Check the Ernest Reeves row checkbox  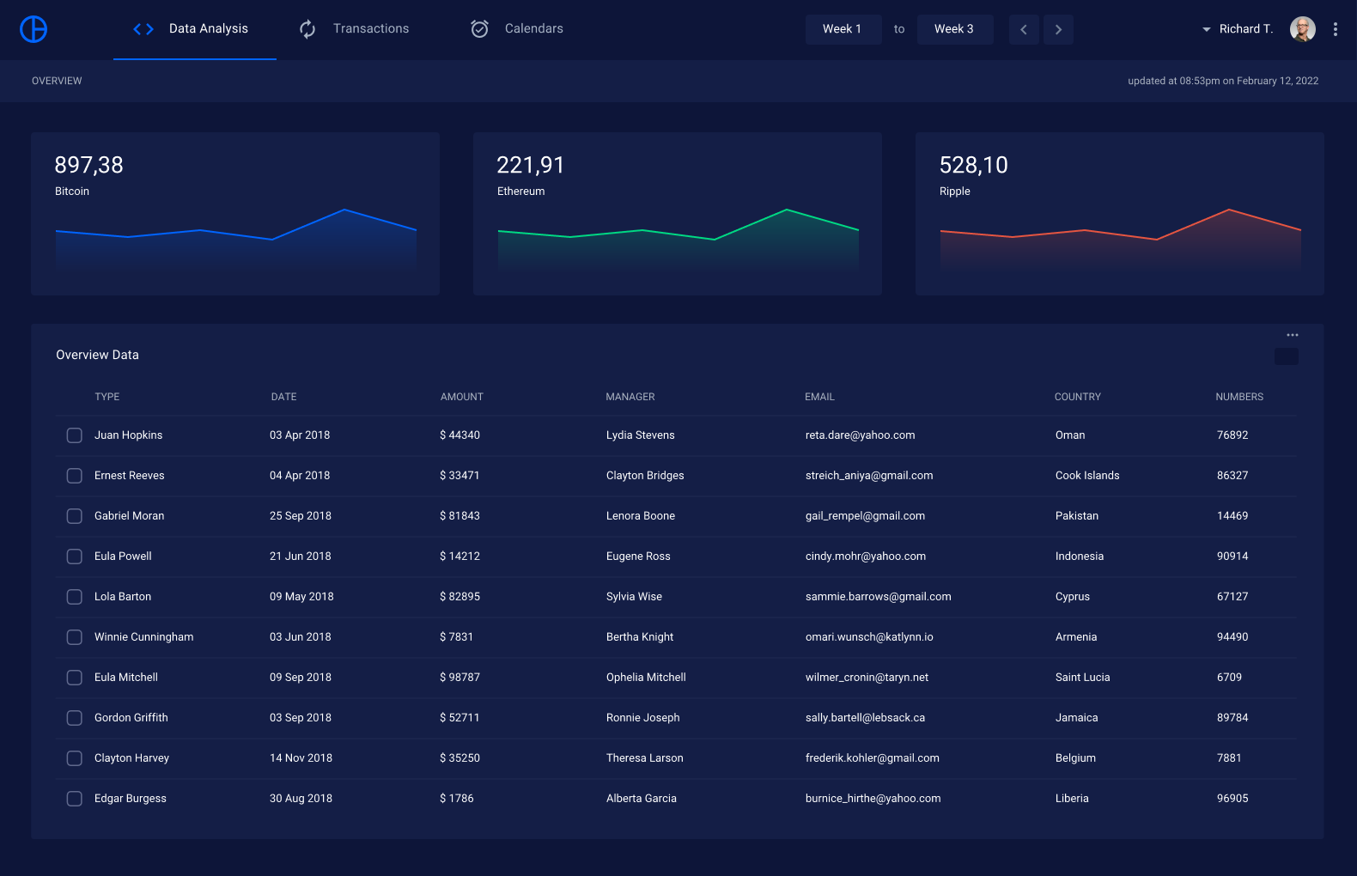point(75,476)
